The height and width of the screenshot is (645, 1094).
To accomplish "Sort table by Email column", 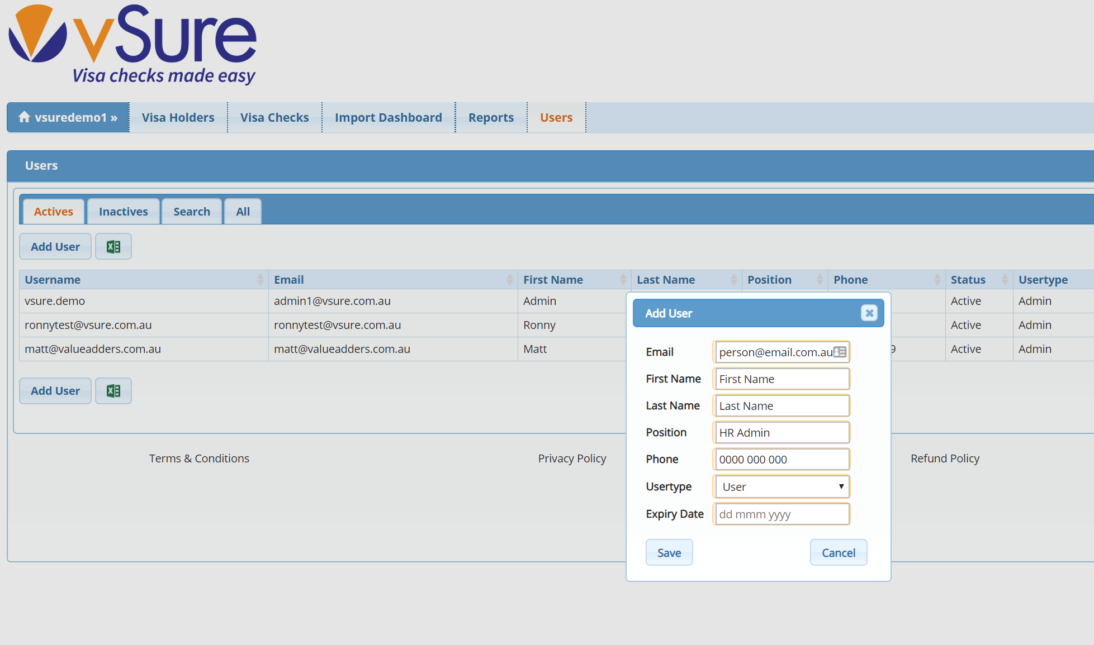I will pyautogui.click(x=393, y=279).
